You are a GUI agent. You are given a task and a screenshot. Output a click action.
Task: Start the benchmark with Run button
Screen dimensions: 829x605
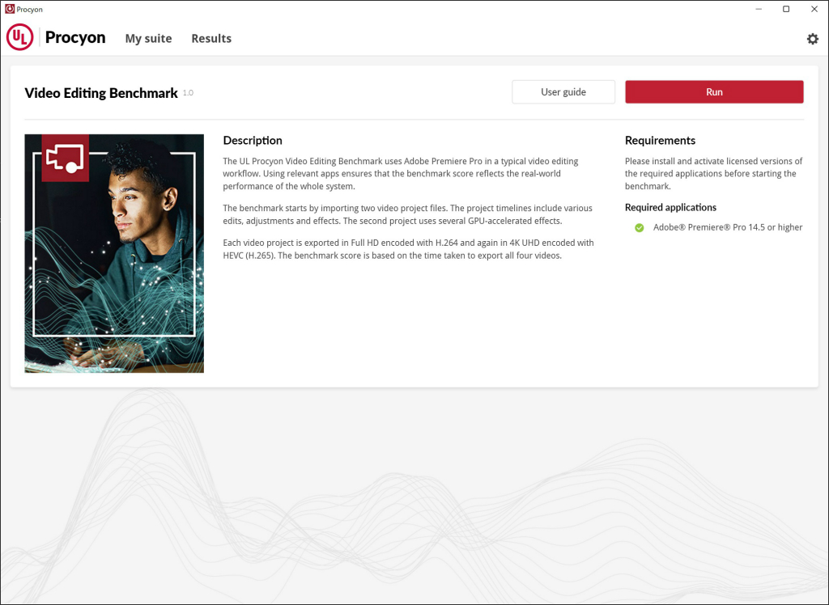click(714, 92)
